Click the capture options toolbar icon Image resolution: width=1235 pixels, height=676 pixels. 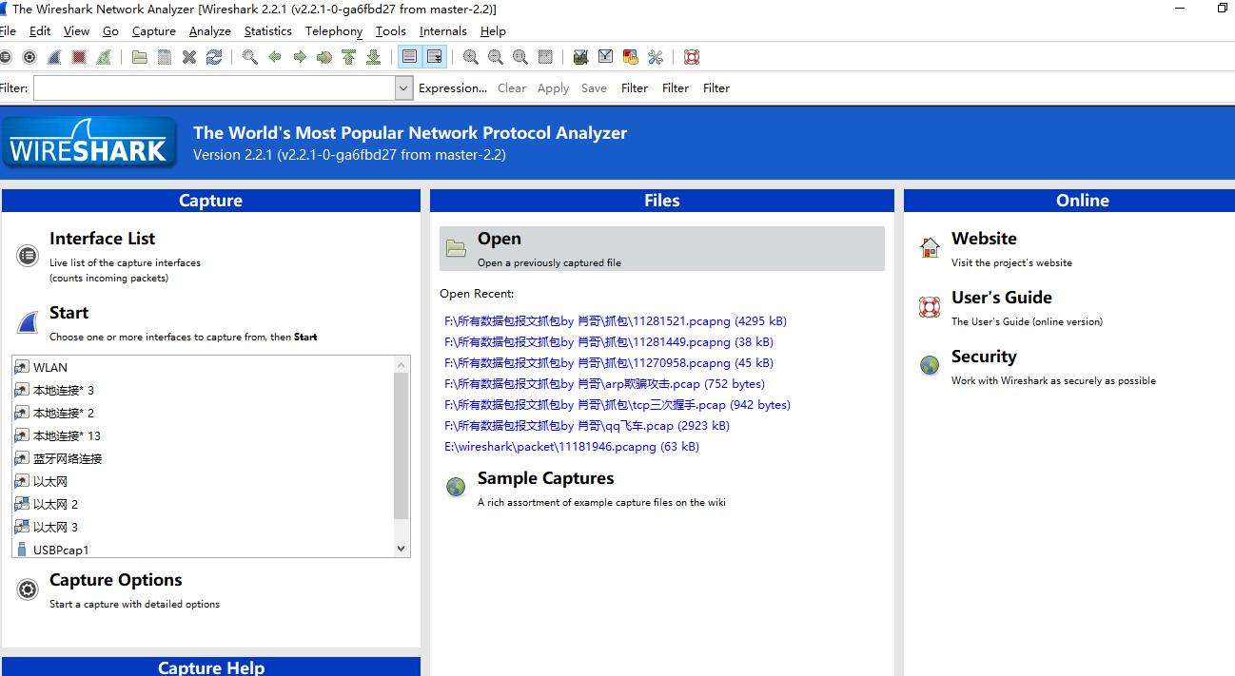pyautogui.click(x=29, y=57)
